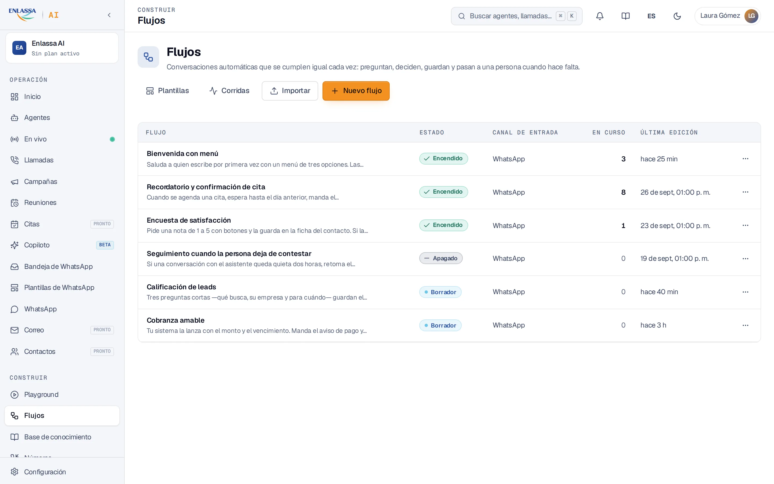Click the BETA badge next to Copiloto
The width and height of the screenshot is (774, 484).
click(x=105, y=245)
